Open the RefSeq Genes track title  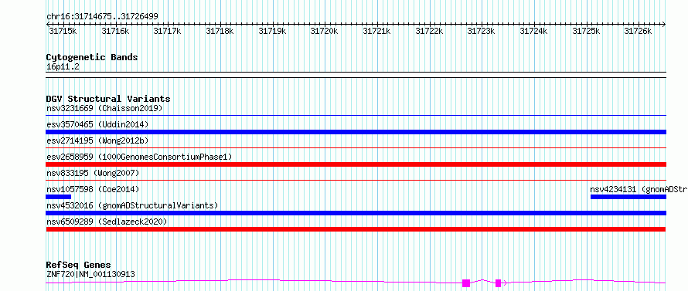78,266
